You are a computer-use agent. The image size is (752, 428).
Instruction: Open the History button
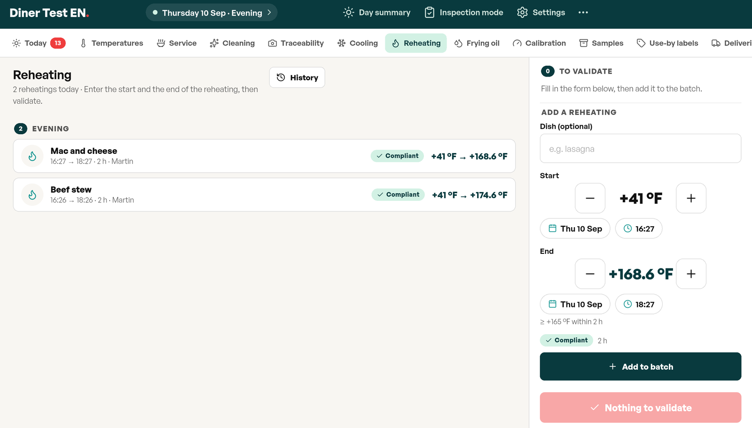pyautogui.click(x=297, y=77)
